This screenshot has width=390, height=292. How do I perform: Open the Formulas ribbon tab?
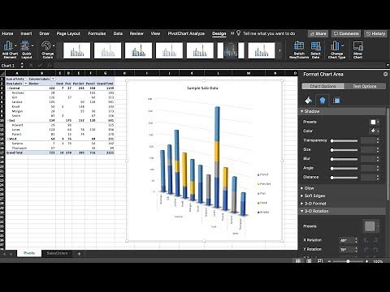point(97,33)
